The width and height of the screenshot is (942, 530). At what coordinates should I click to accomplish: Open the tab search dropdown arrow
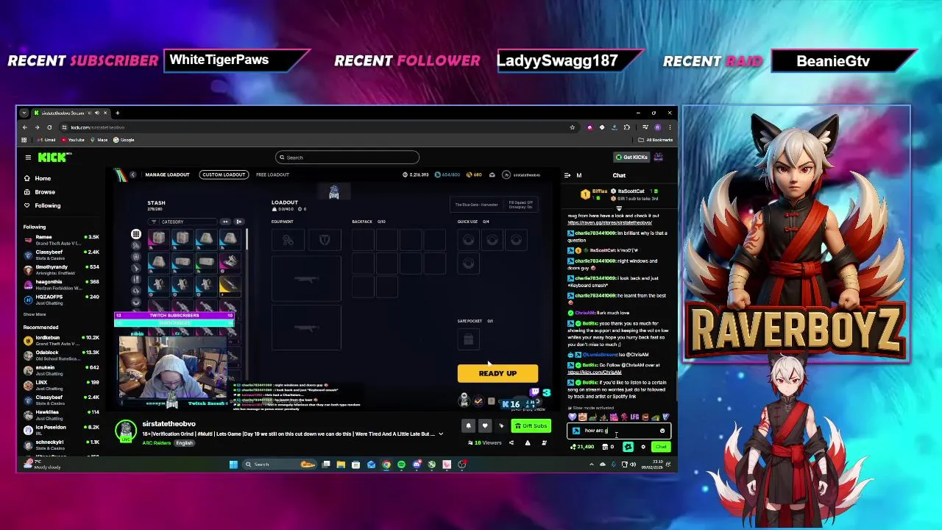click(24, 113)
